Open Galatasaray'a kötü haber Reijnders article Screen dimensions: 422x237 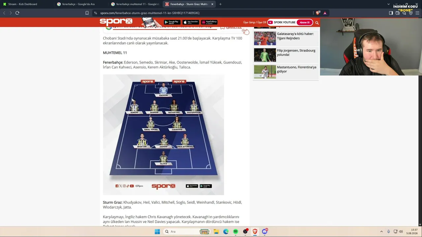pos(295,36)
